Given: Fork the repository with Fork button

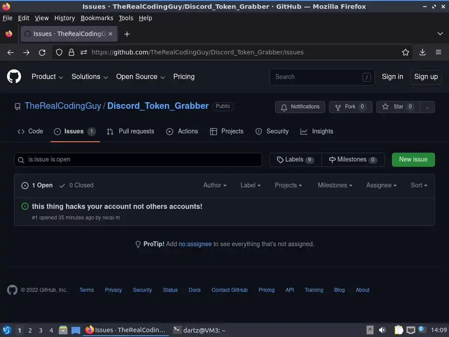Looking at the screenshot, I should coord(350,107).
